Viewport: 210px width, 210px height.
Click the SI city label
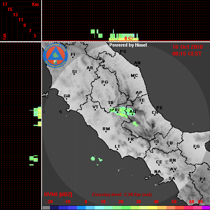click(x=74, y=72)
